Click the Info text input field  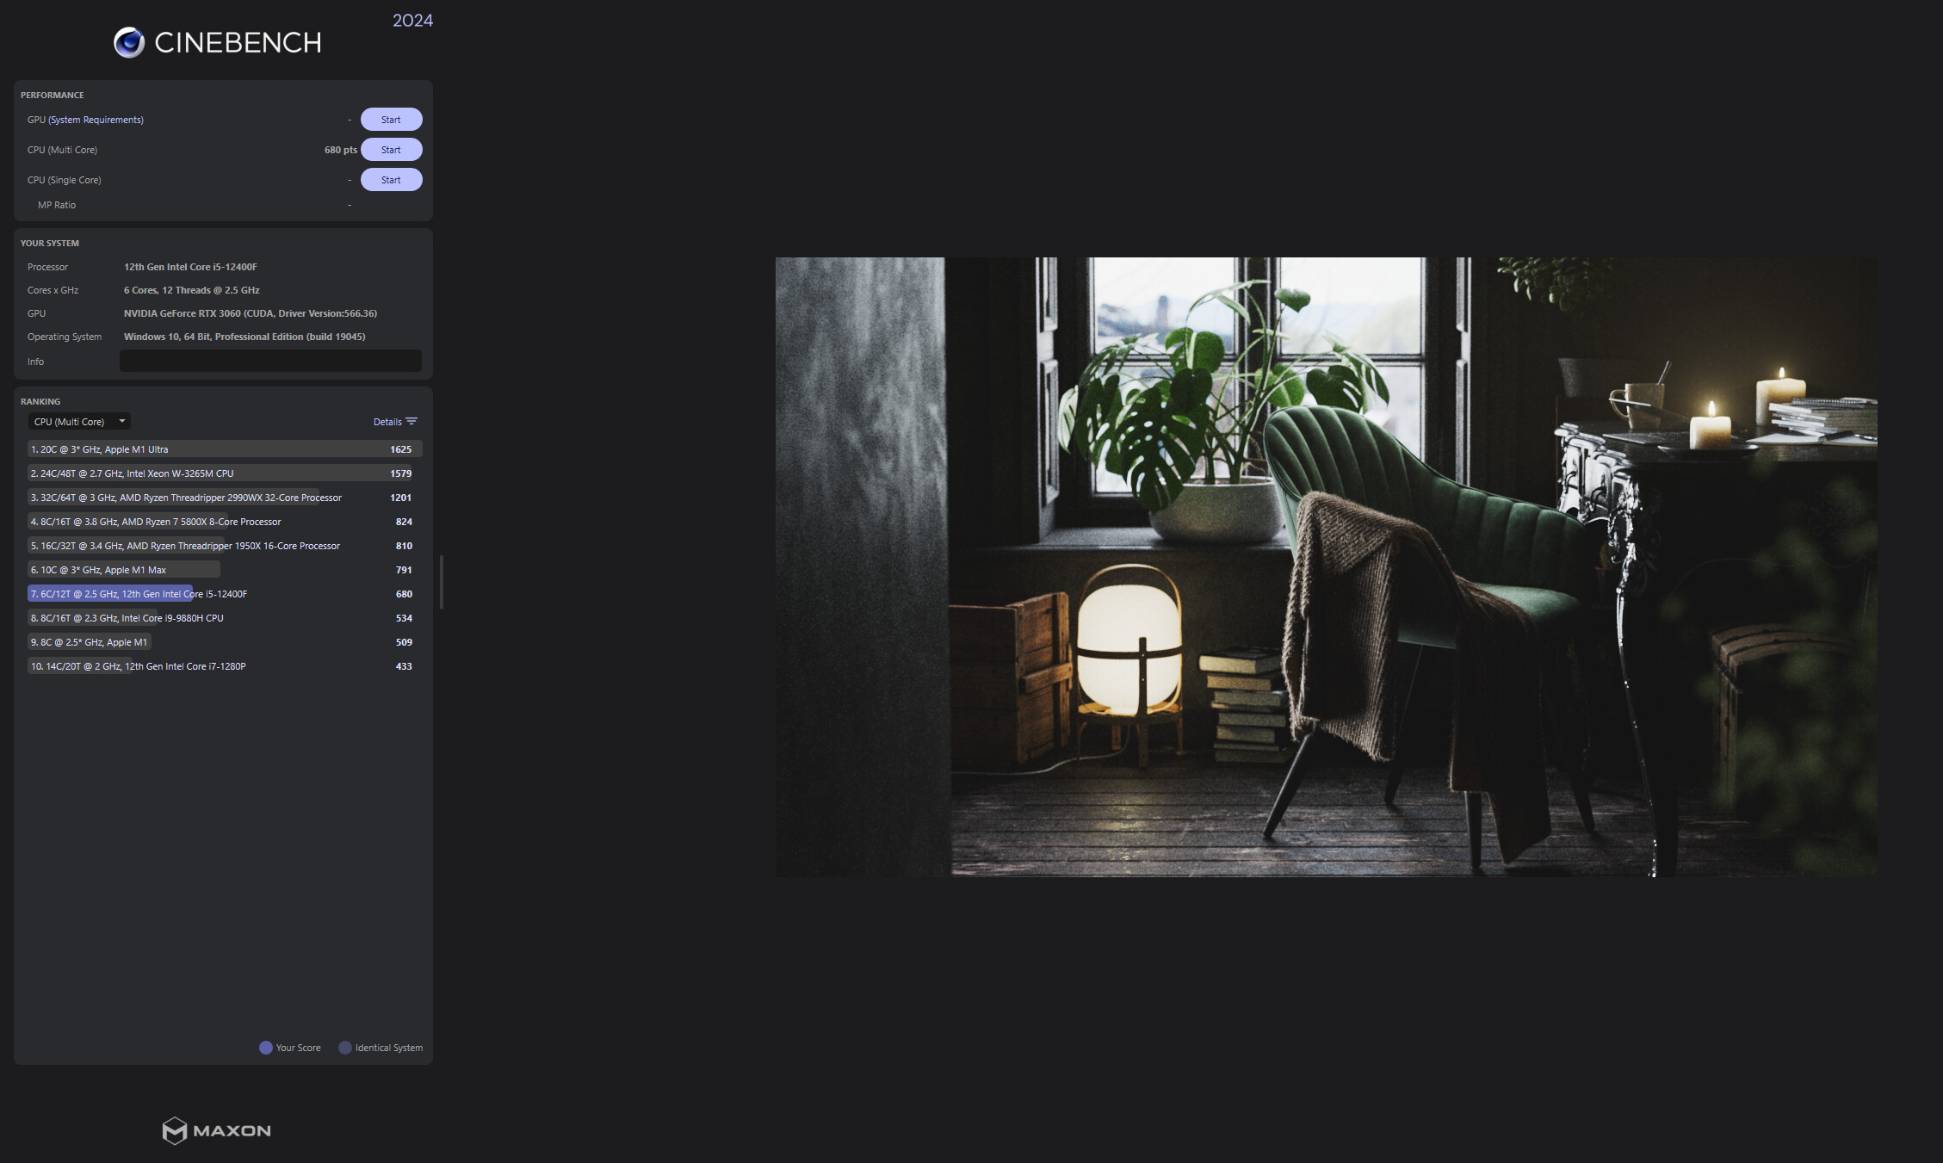270,361
